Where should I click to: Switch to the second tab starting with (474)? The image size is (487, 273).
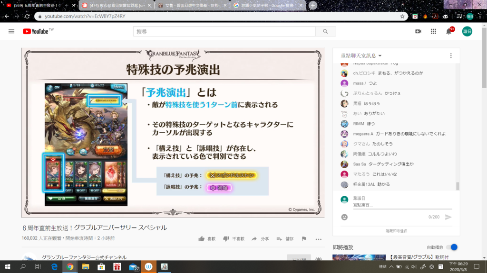click(x=116, y=5)
